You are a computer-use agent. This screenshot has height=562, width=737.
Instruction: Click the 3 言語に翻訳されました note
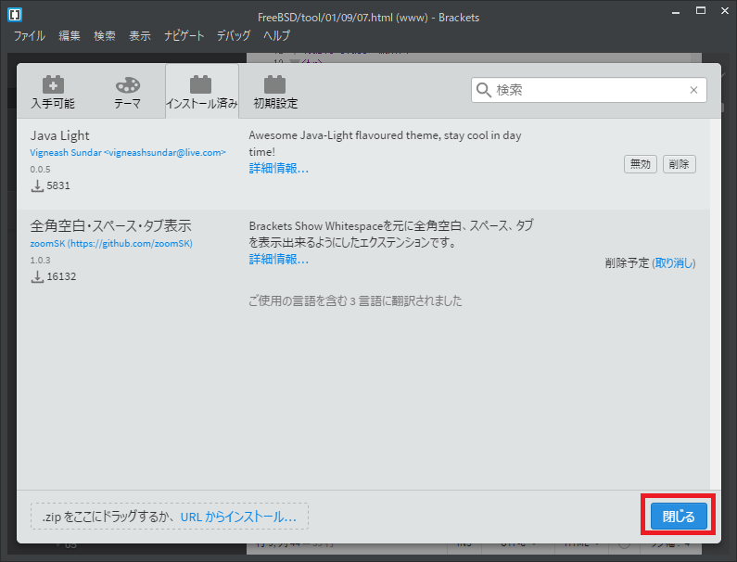click(355, 301)
